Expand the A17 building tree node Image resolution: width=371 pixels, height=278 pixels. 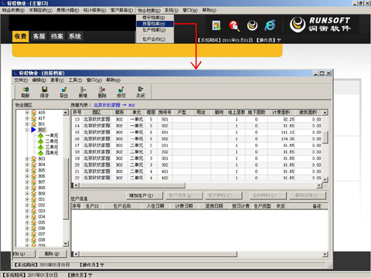point(27,118)
